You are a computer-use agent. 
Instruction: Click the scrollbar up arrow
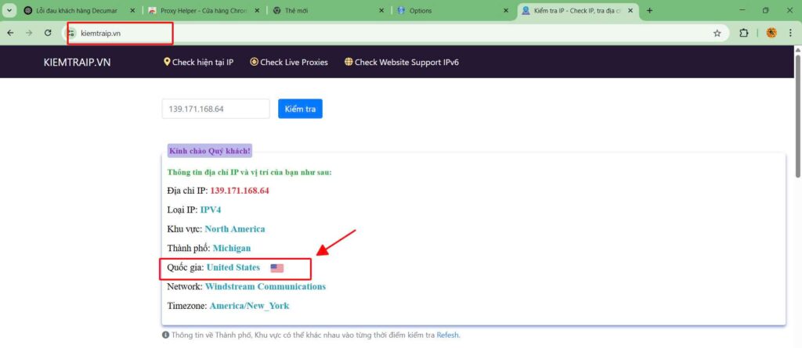pos(797,49)
